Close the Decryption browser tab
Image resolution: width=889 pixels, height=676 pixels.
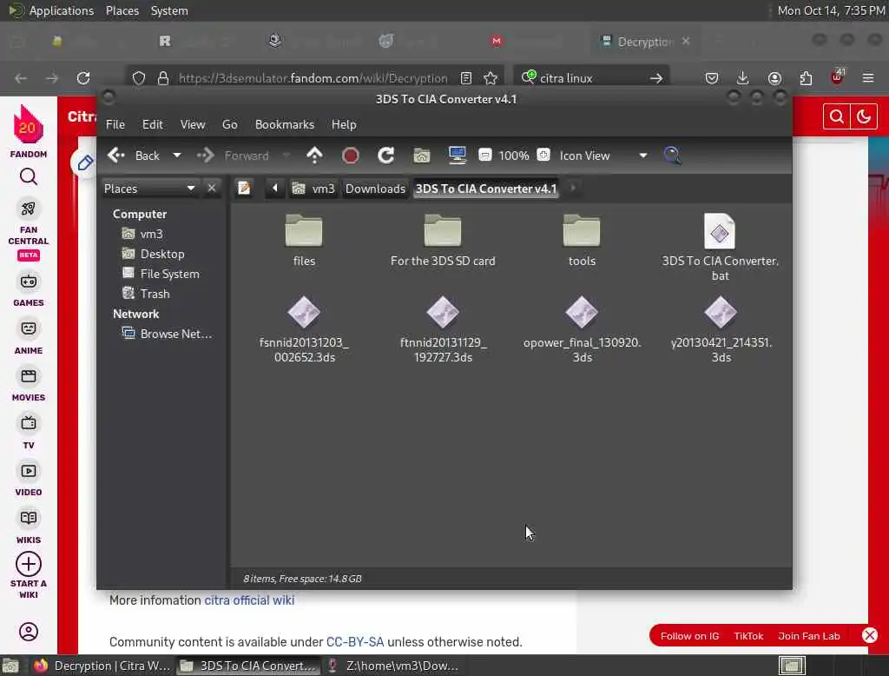coord(686,41)
